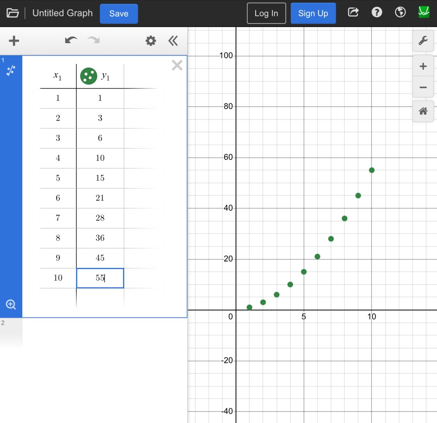The height and width of the screenshot is (423, 437).
Task: Open Graph Settings wrench
Action: 423,41
